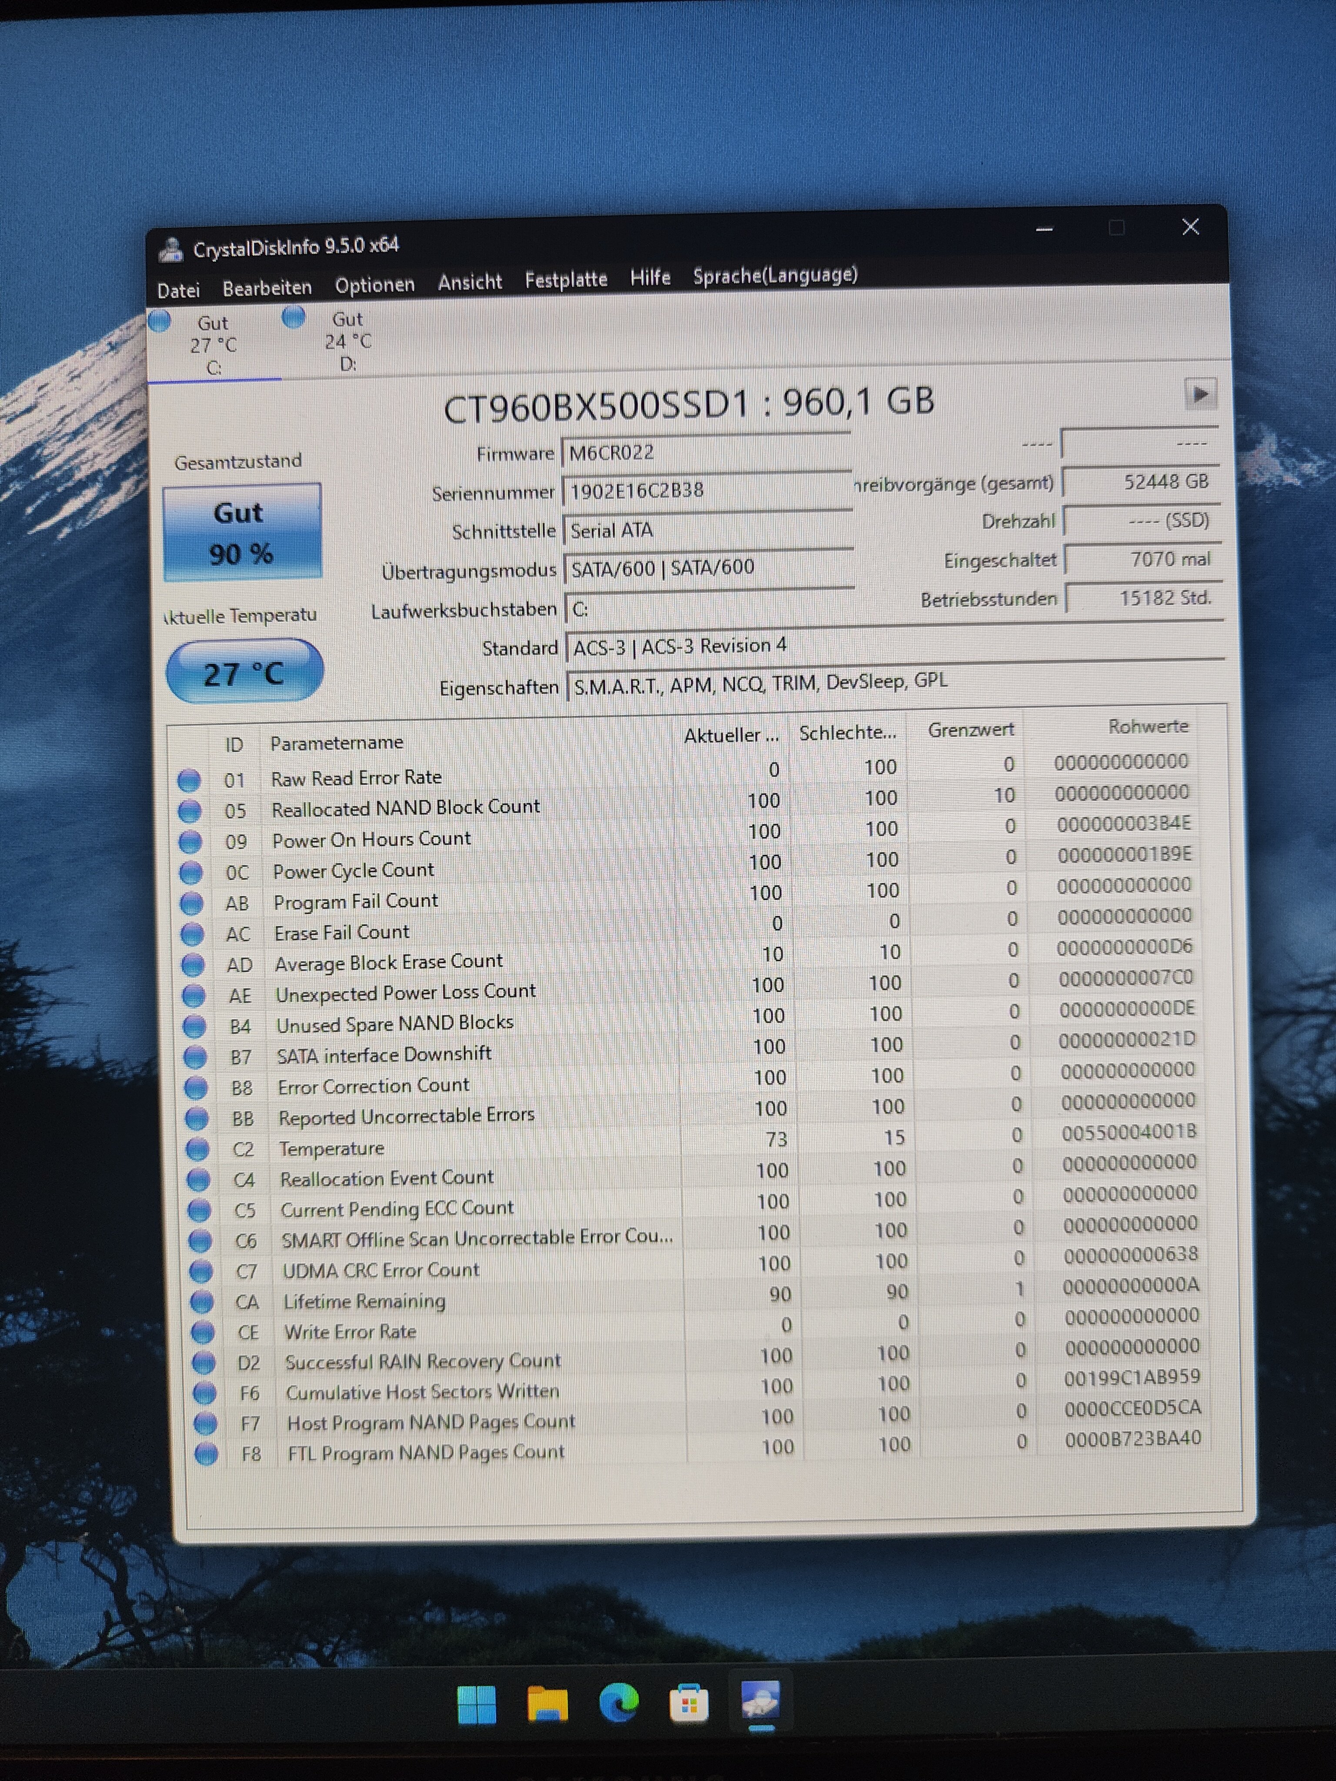Click status orb for Raw Read Error Rate
The height and width of the screenshot is (1781, 1336).
tap(189, 779)
